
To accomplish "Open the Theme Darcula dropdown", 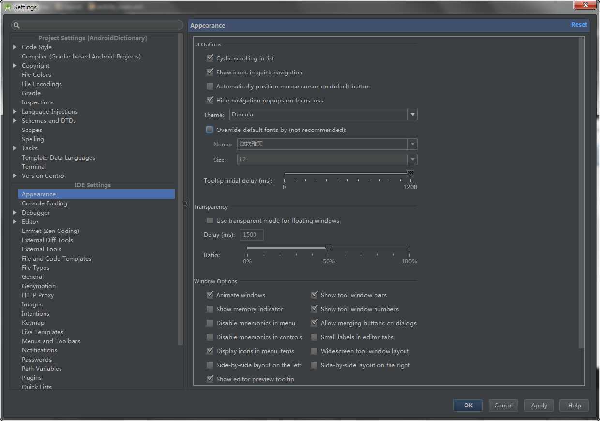I will 323,115.
